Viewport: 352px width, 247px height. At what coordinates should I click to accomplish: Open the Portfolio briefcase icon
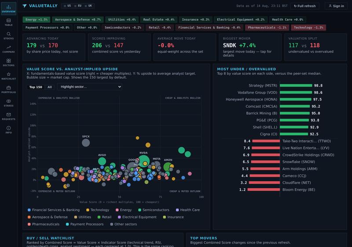(x=8, y=89)
